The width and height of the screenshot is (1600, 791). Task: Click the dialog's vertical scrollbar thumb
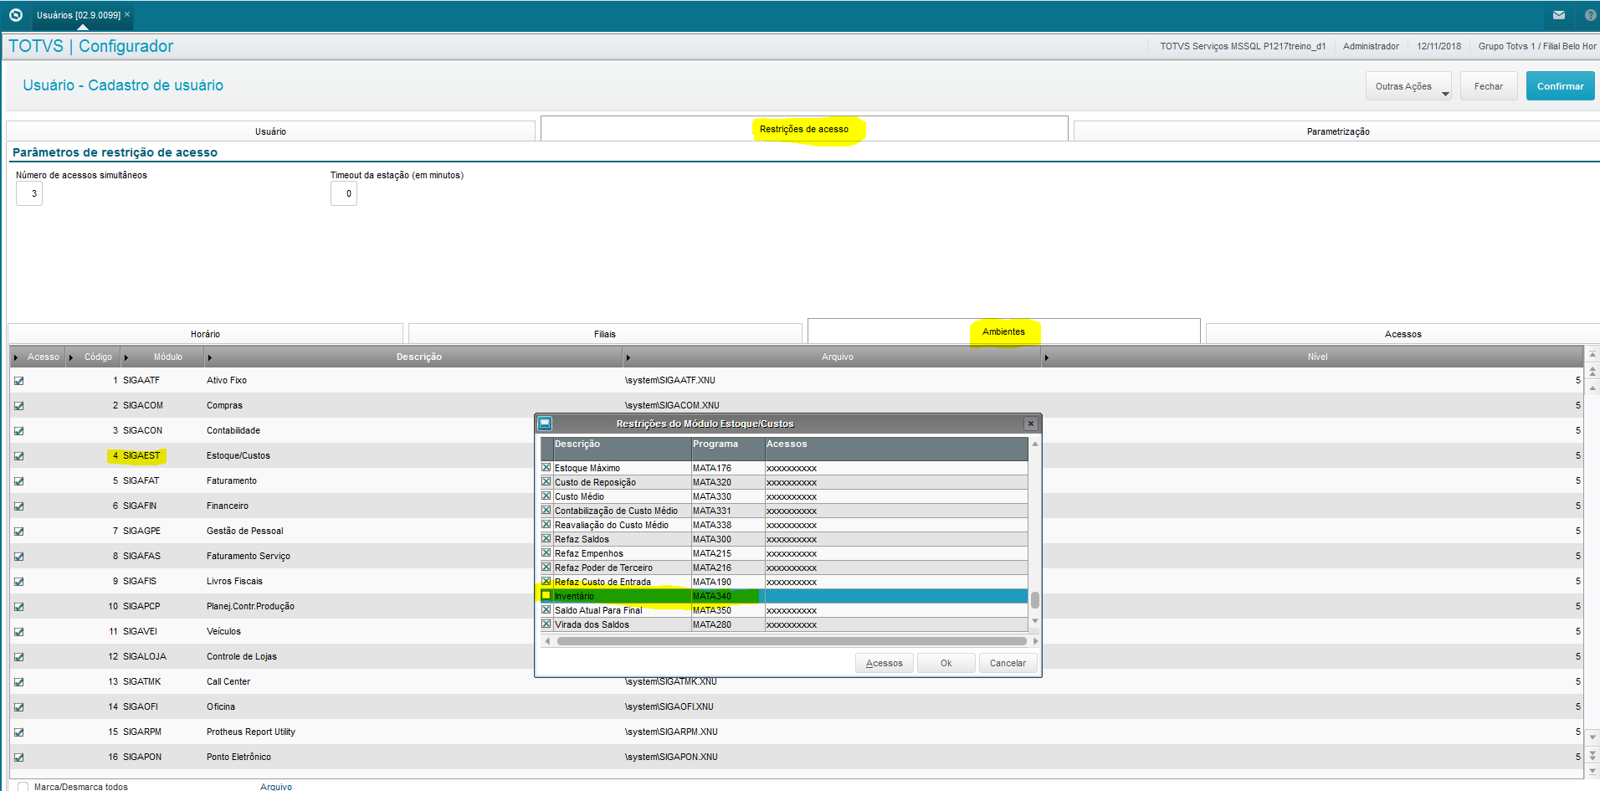coord(1035,600)
